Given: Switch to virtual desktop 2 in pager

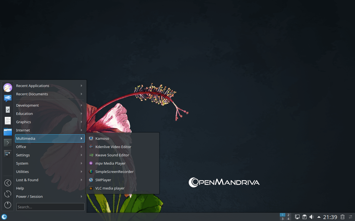Looking at the screenshot, I should pos(288,215).
